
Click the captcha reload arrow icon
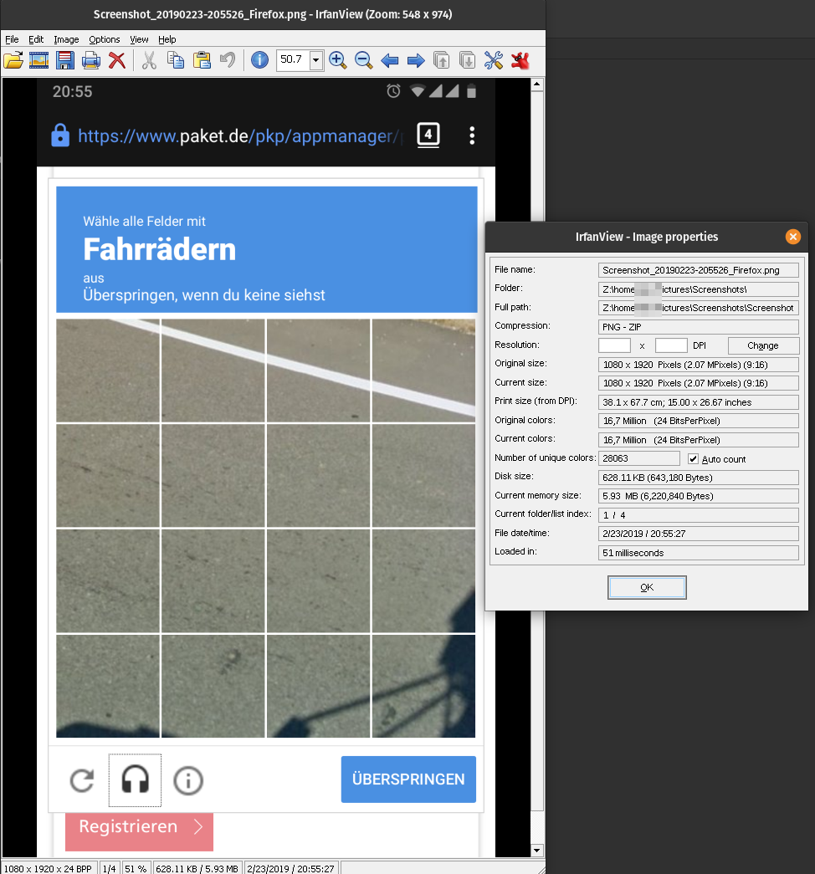click(82, 779)
